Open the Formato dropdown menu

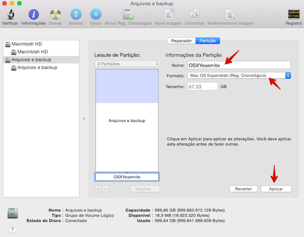point(239,75)
